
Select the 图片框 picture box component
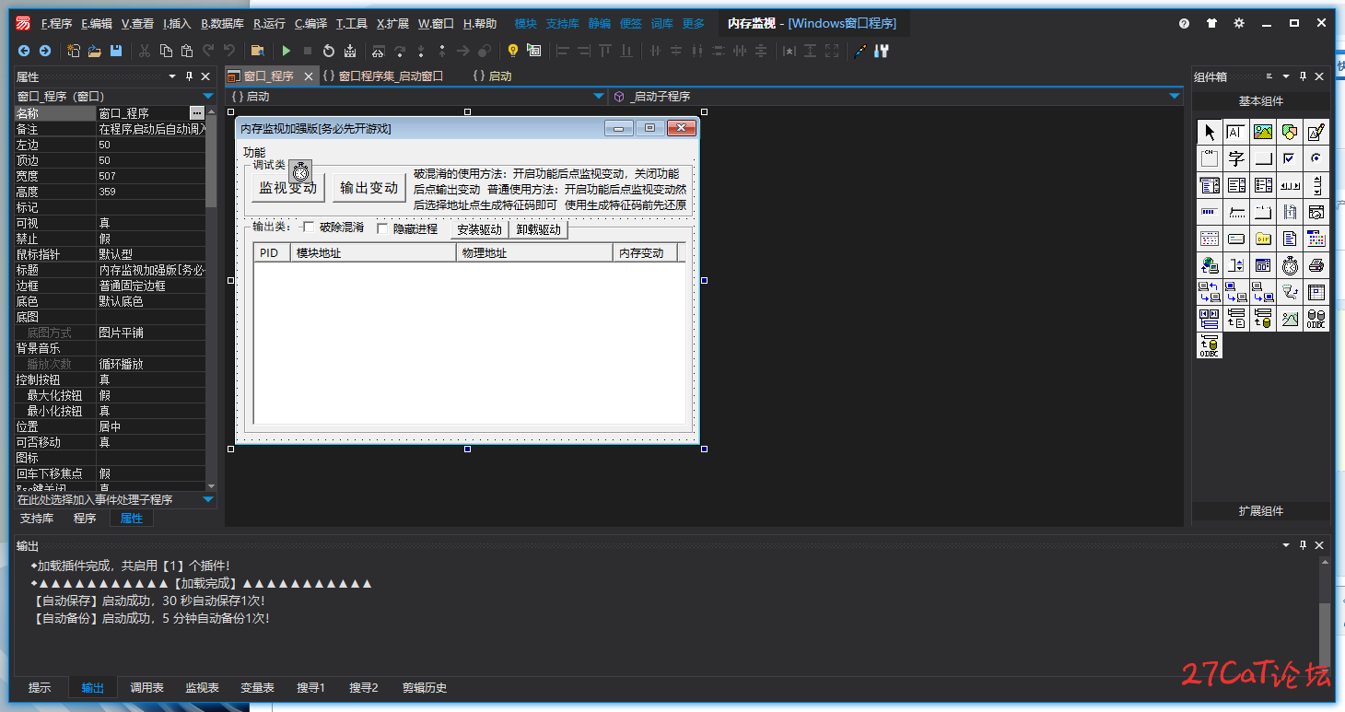[x=1263, y=132]
